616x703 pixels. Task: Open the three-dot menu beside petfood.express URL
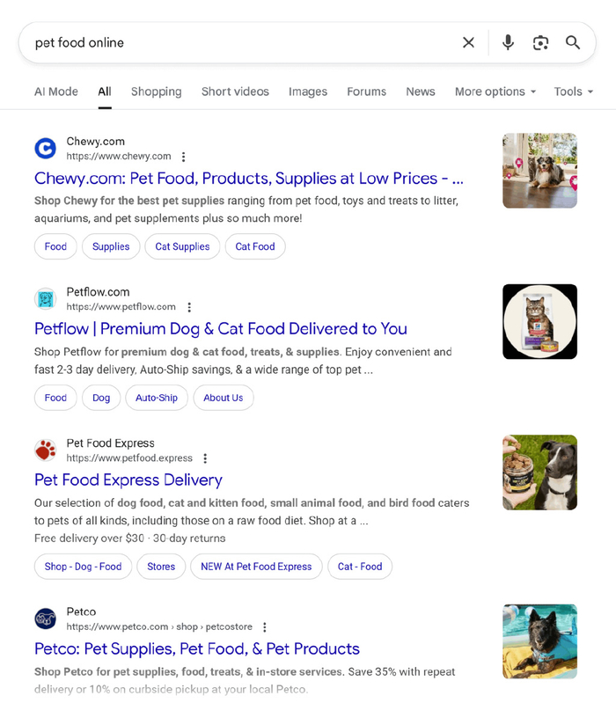205,458
